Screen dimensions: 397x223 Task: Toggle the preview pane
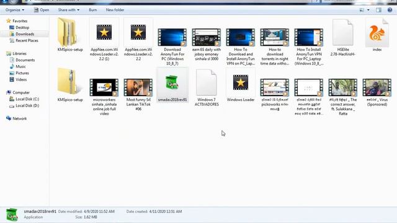pyautogui.click(x=379, y=10)
